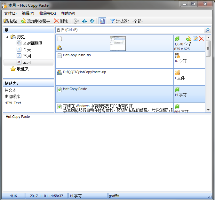Click the browser icon above 1,648 字节
Viewport: 215px width, 200px height.
click(x=177, y=39)
